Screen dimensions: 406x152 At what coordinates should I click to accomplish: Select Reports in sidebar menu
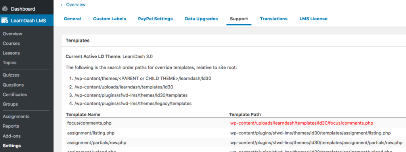(11, 126)
